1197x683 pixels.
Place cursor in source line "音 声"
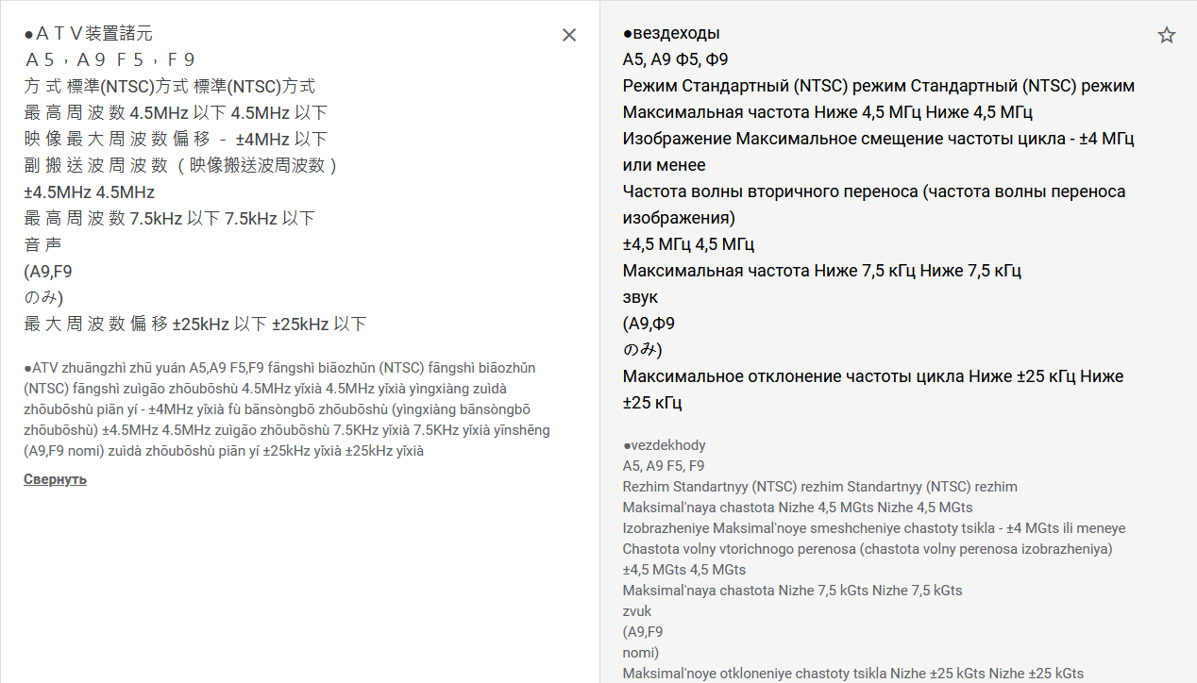pyautogui.click(x=42, y=245)
